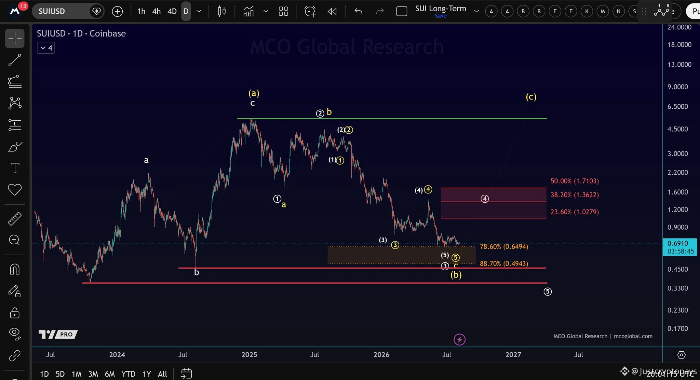This screenshot has width=700, height=380.
Task: Expand the indicator templates chevron
Action: (266, 11)
